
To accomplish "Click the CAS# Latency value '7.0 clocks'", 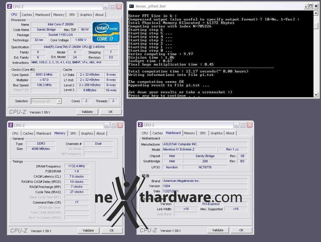I will (77, 176).
